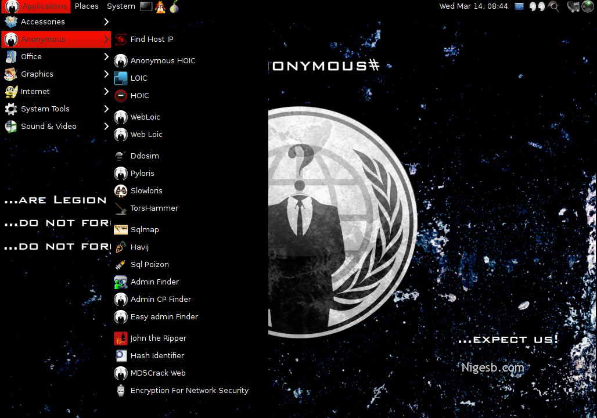Open the music note icon in tray
This screenshot has height=418, width=597.
pos(573,6)
